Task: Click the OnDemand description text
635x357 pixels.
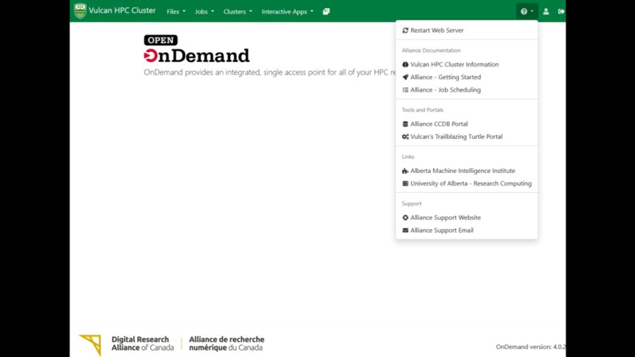Action: coord(270,72)
